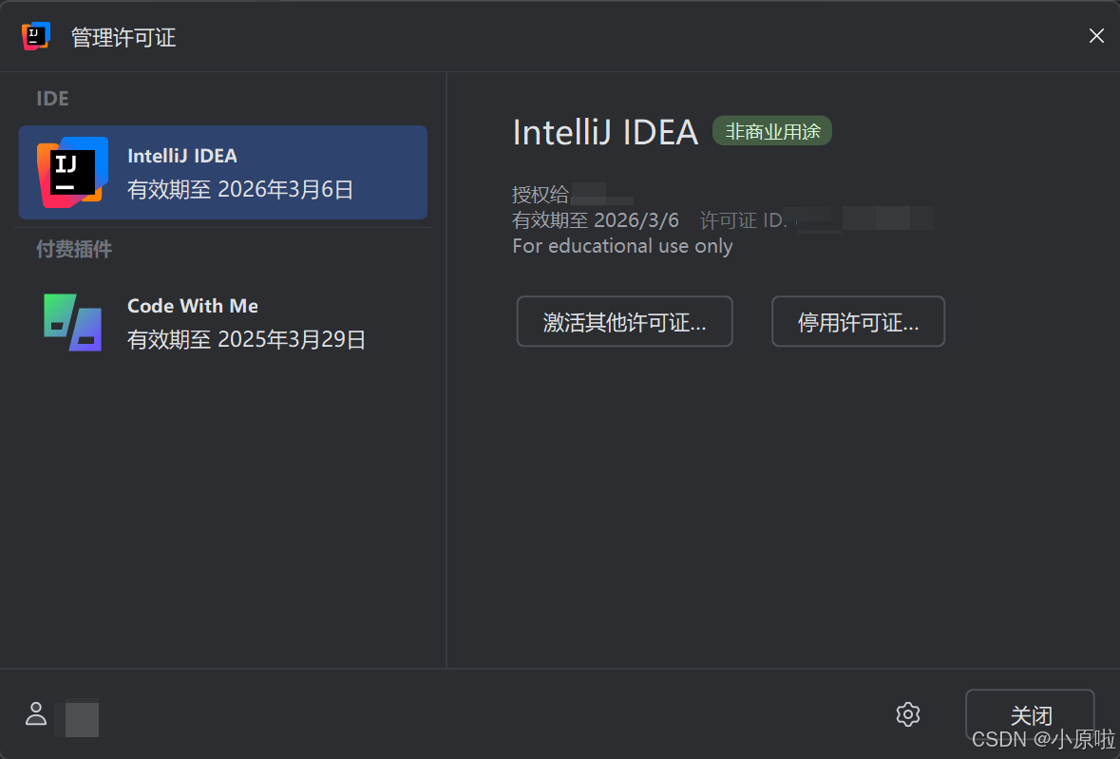Screen dimensions: 1120x759
Task: Open the license settings gear icon
Action: click(908, 714)
